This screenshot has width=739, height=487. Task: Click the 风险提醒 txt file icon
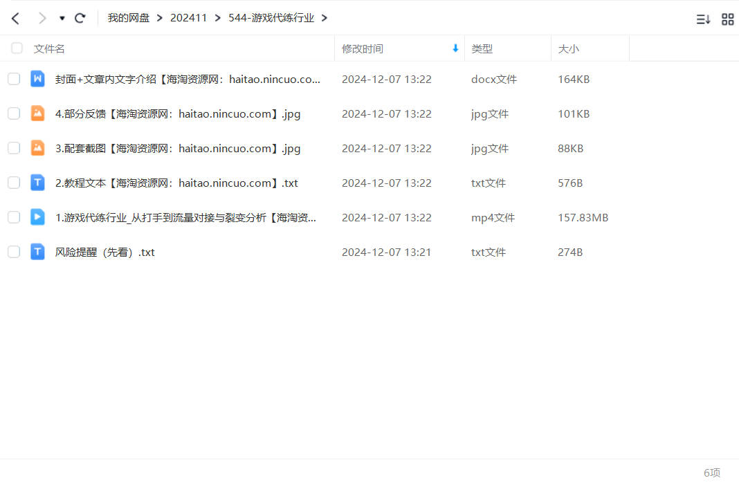point(37,252)
